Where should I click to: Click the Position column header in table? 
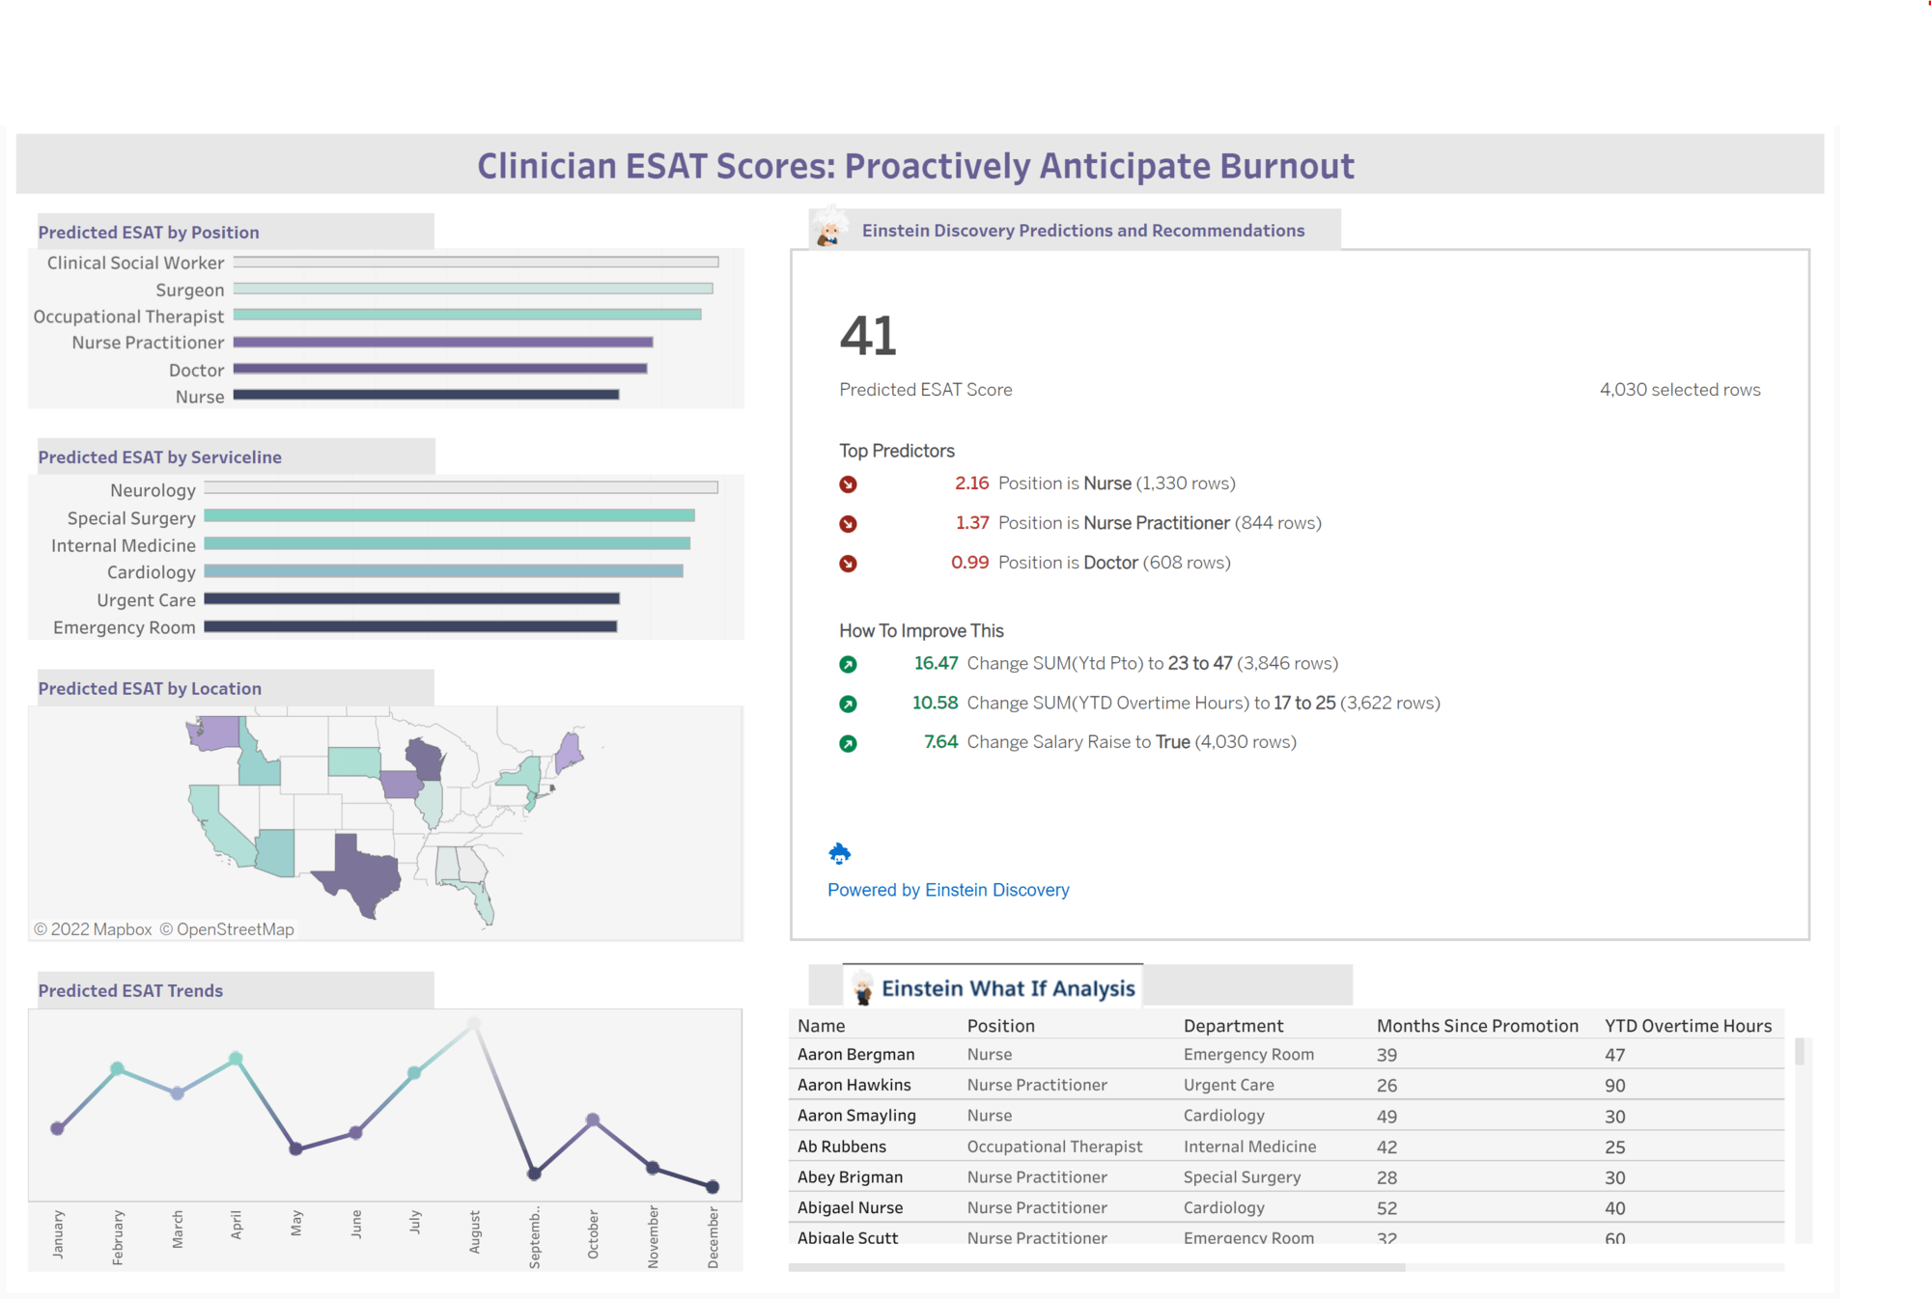(1000, 1026)
